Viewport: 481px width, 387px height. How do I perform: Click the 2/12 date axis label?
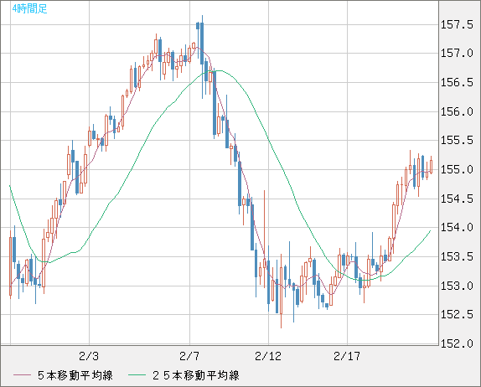point(268,356)
